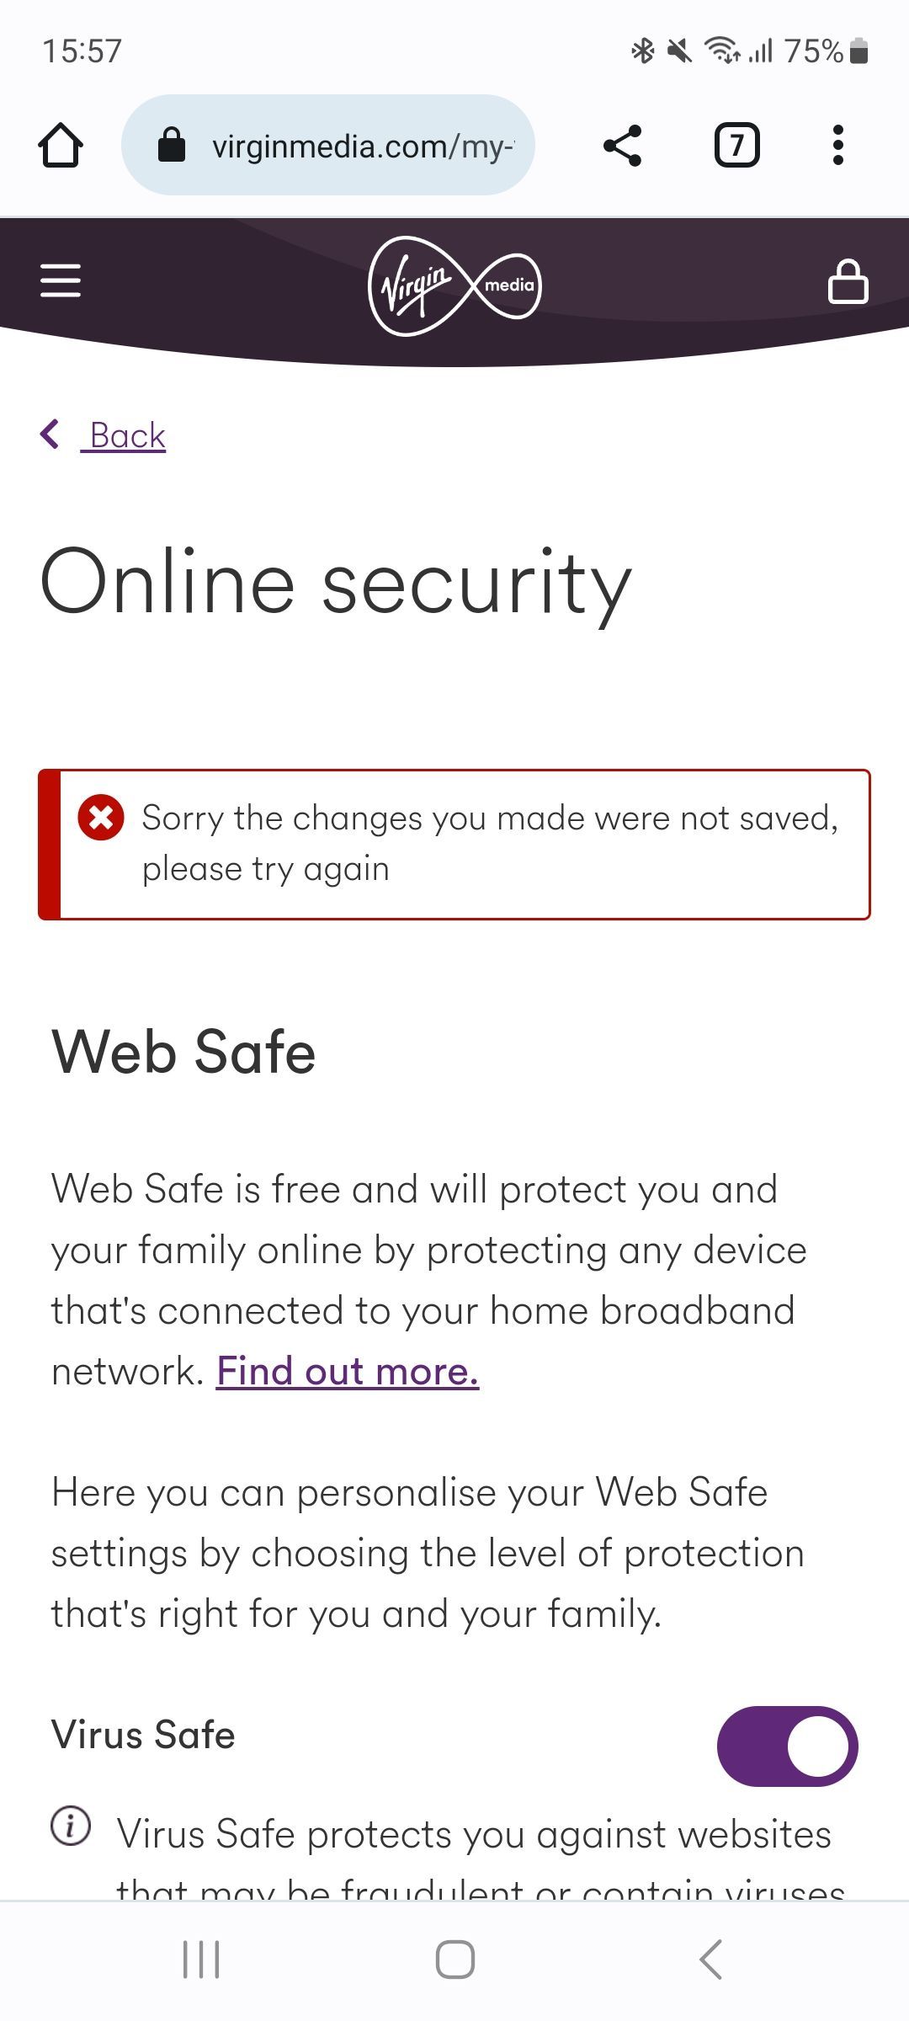The height and width of the screenshot is (2021, 909).
Task: Open the Find out more link
Action: coord(348,1372)
